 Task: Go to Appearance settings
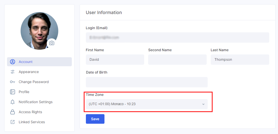(39, 72)
